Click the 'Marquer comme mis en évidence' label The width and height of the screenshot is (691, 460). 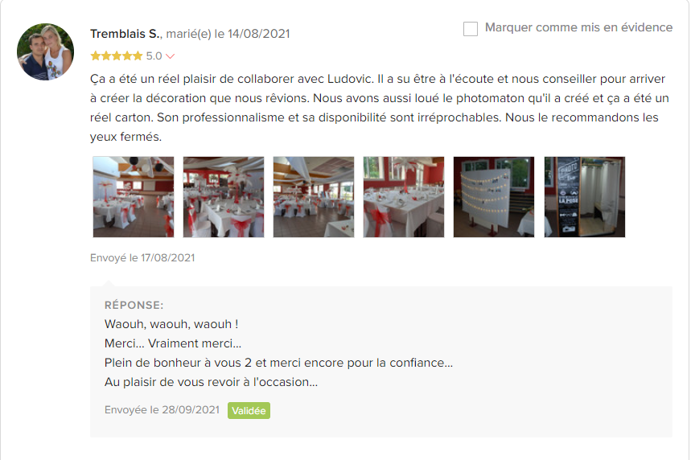pyautogui.click(x=578, y=27)
